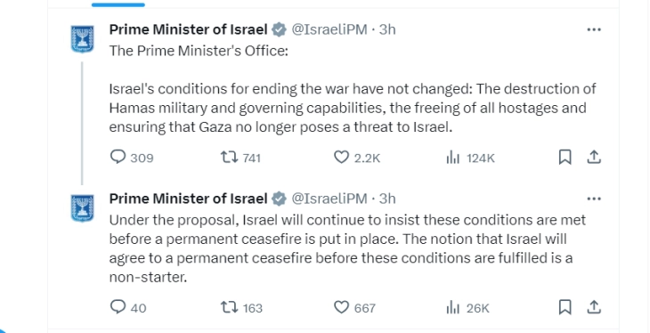Open @IsraeliPM handle link in second tweet
650x333 pixels.
point(329,199)
